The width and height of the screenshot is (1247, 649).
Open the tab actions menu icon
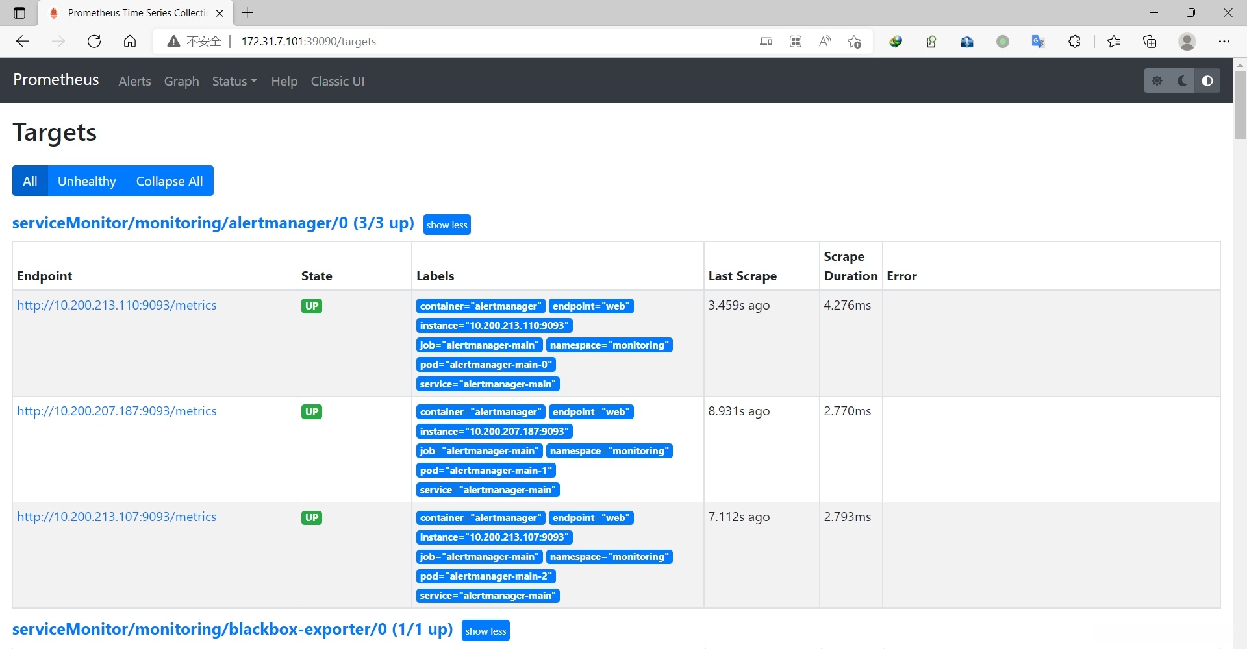click(19, 13)
